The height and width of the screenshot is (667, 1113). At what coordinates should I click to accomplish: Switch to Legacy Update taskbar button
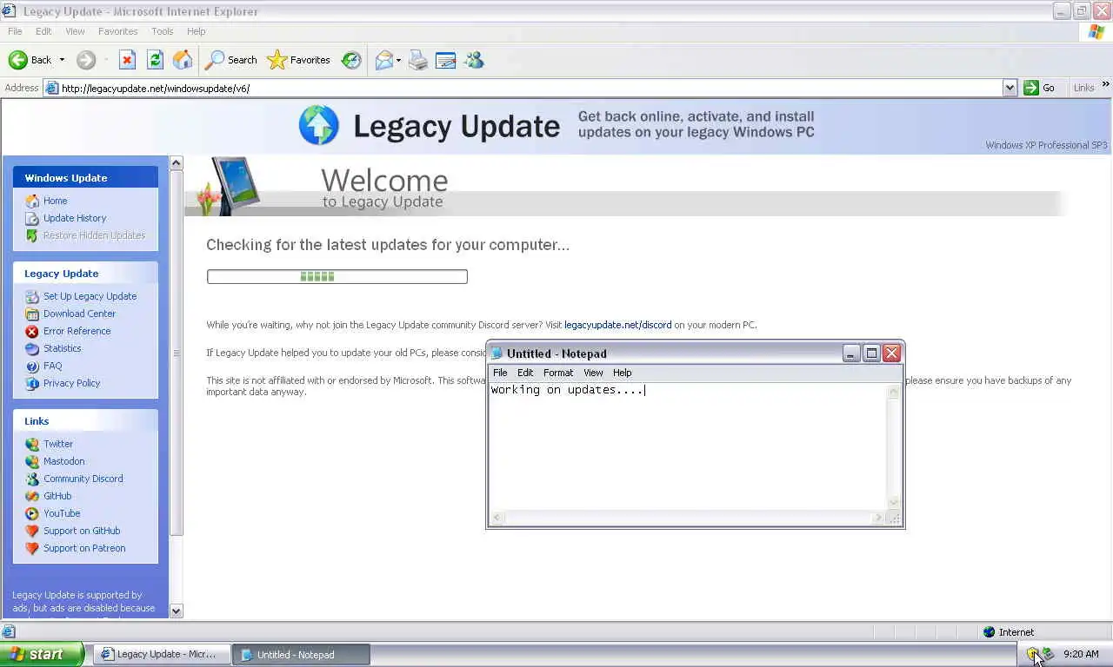coord(163,654)
